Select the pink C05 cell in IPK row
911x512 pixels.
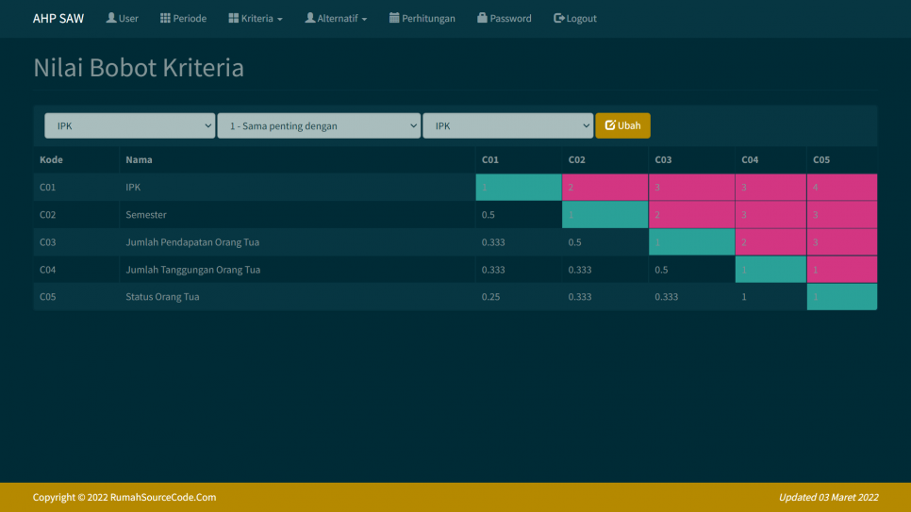(x=841, y=187)
